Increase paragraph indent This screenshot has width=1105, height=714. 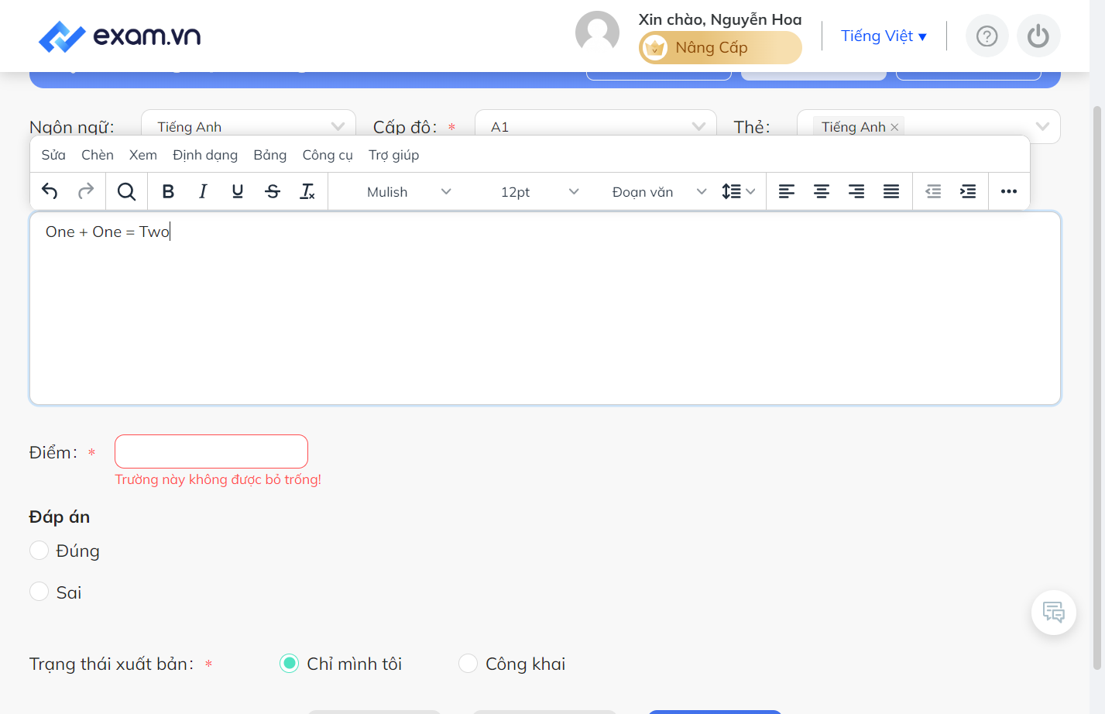(968, 191)
